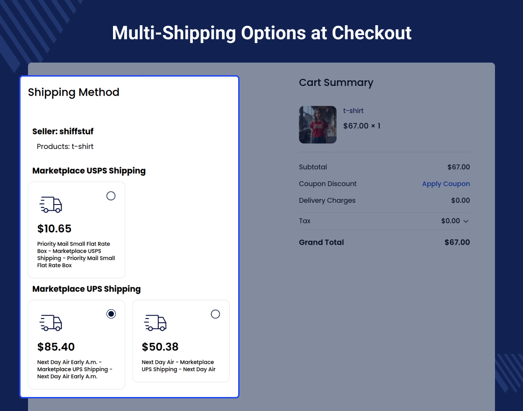
Task: Click truck icon on $50.38 UPS card
Action: pos(155,323)
